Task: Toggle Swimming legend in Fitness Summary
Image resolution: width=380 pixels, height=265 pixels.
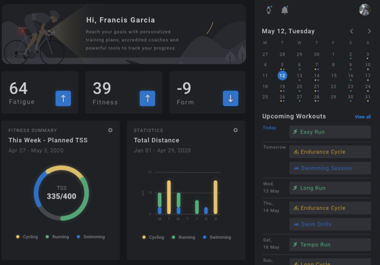Action: [91, 237]
